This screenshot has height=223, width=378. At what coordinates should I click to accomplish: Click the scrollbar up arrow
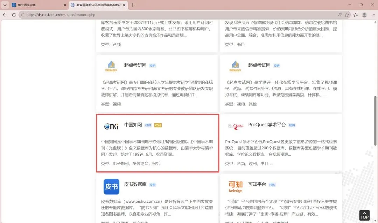coord(375,22)
